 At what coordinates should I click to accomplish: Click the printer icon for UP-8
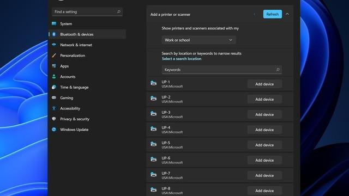coord(153,189)
